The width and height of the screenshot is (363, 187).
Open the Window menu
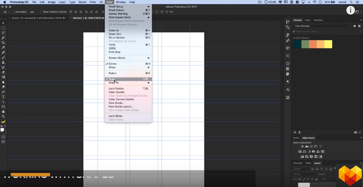[x=121, y=2]
